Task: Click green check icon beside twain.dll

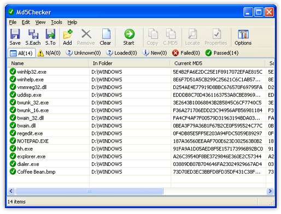Action: (13, 126)
